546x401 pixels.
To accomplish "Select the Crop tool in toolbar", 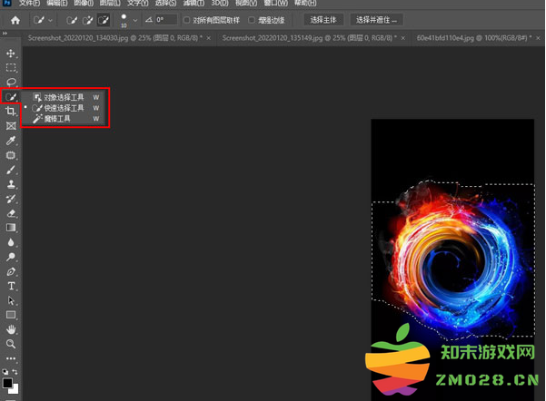I will 11,111.
